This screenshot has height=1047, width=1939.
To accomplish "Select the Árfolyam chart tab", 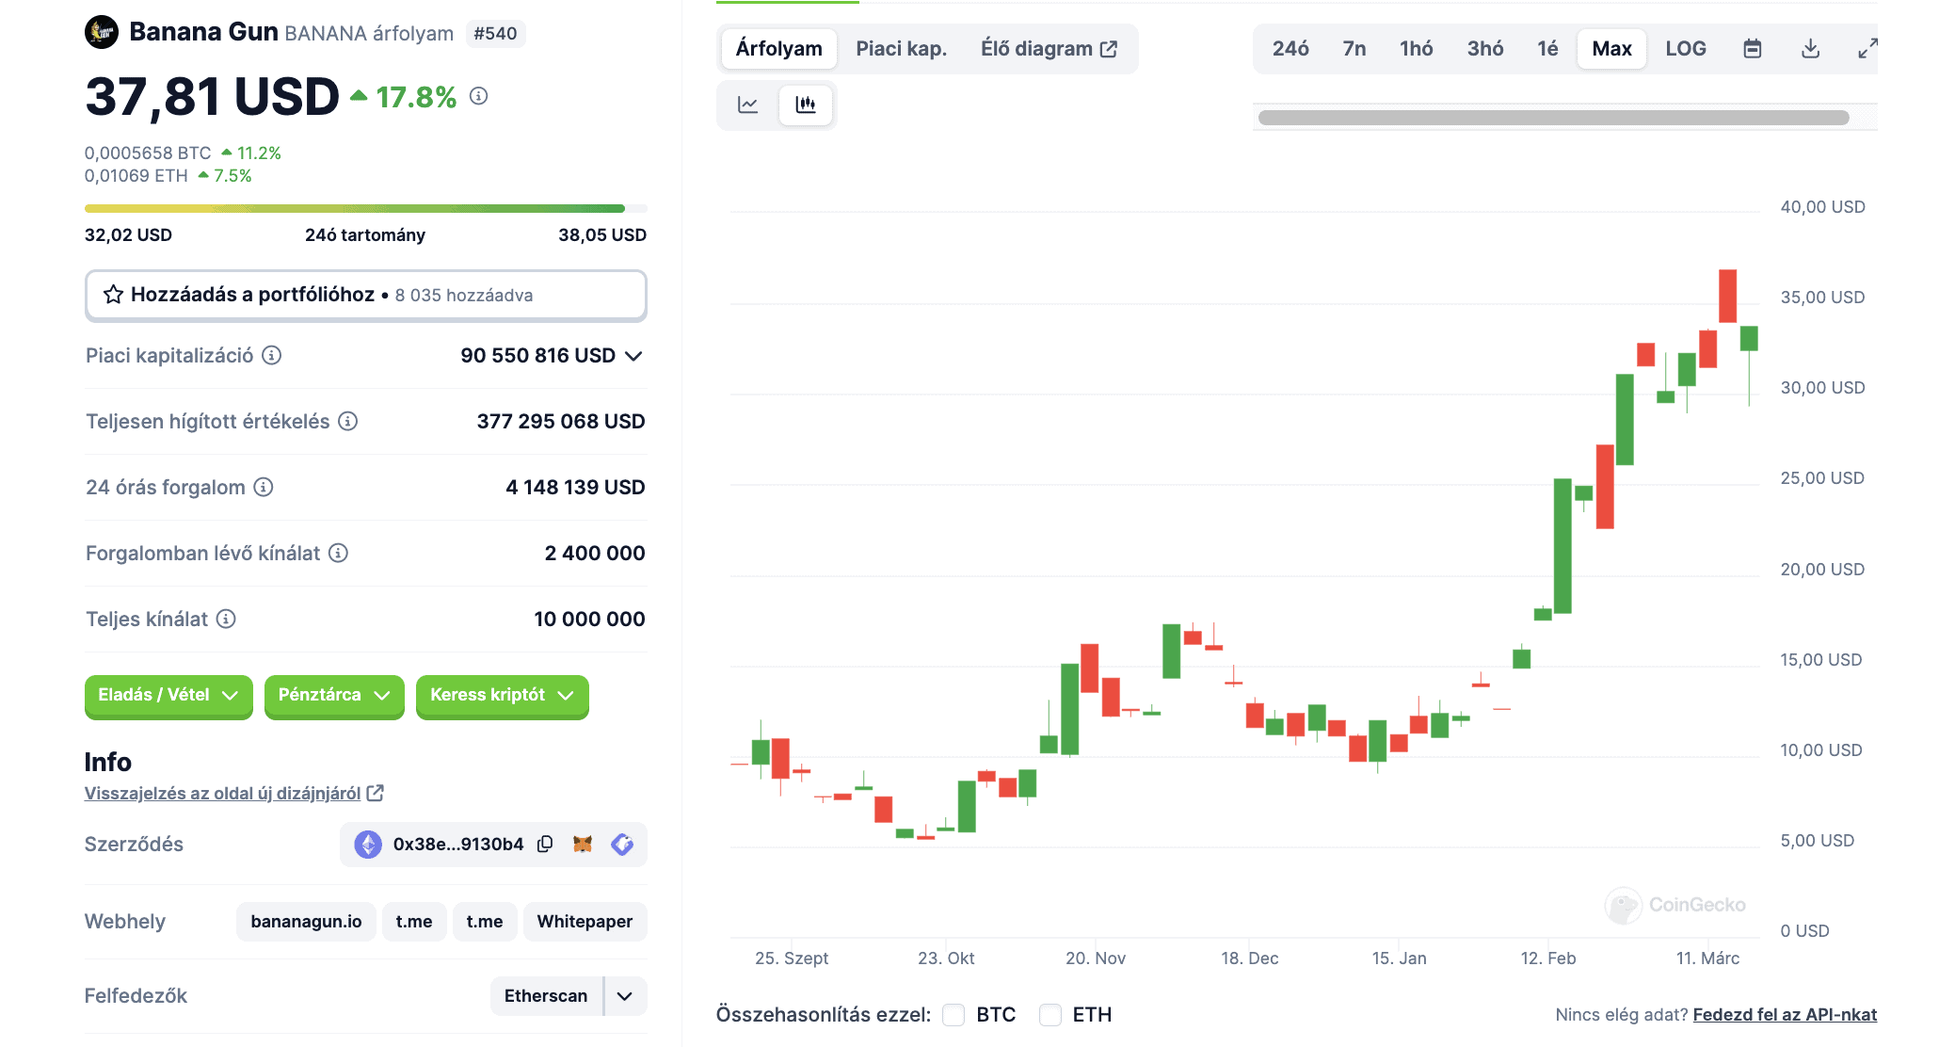I will (x=779, y=49).
